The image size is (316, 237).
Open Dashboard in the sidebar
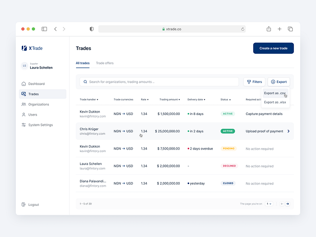tap(42, 83)
